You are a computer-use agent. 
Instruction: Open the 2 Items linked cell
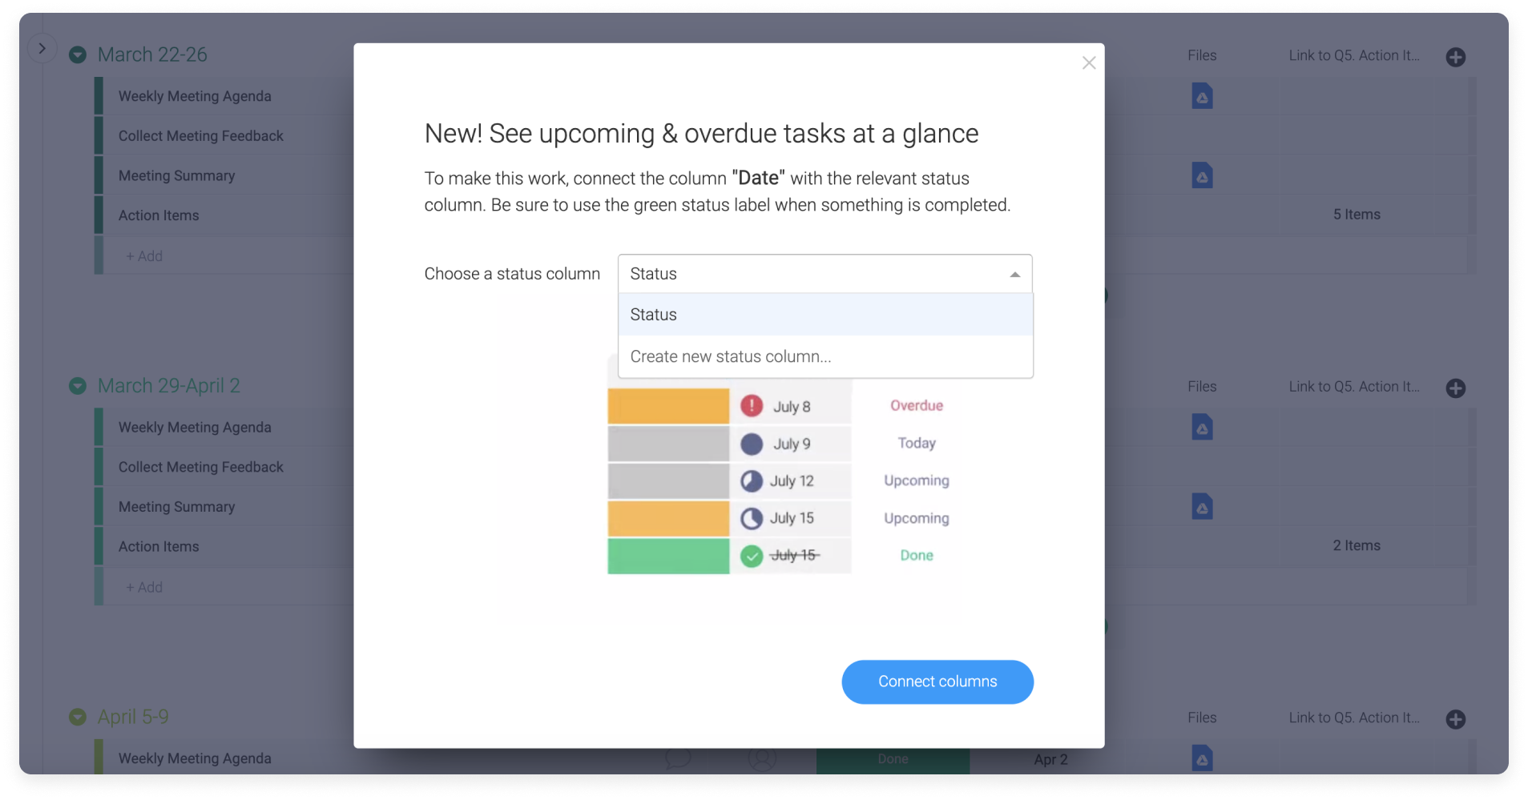pos(1357,545)
